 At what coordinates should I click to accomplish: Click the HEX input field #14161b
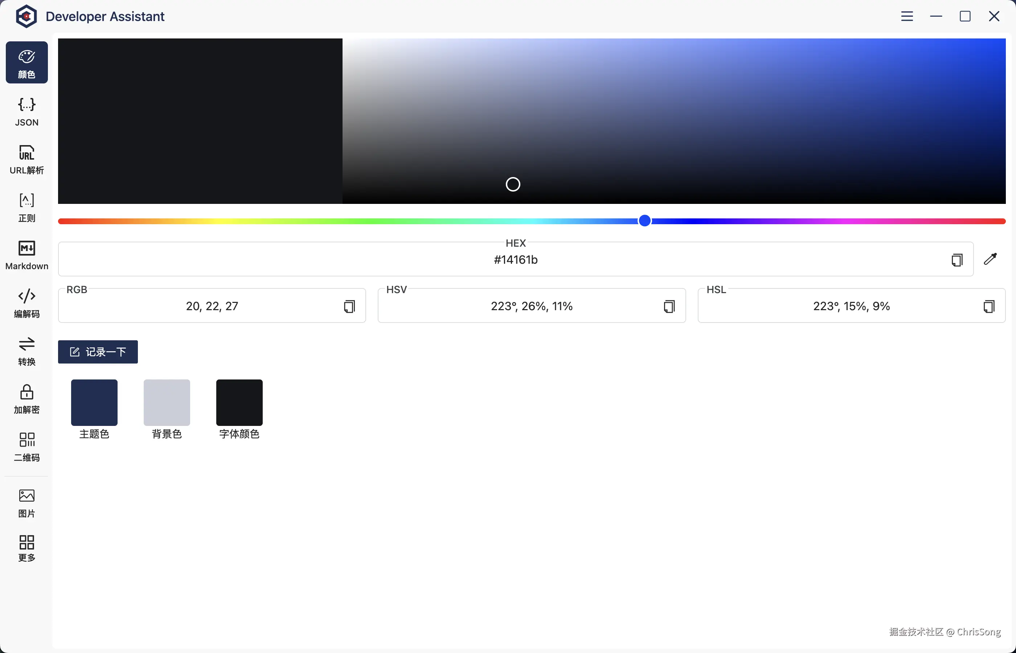coord(515,259)
